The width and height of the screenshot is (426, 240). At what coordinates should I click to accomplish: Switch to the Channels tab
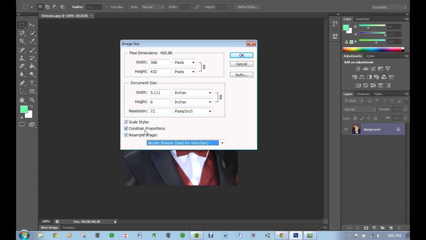pyautogui.click(x=363, y=94)
